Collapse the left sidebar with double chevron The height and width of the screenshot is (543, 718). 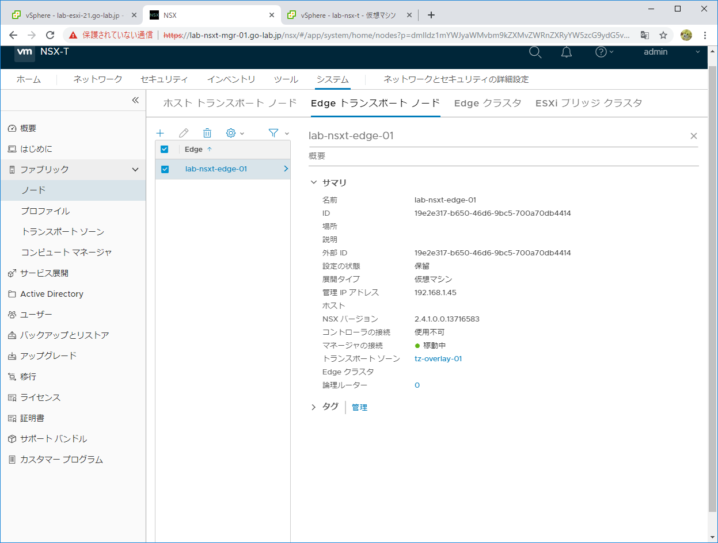[135, 100]
